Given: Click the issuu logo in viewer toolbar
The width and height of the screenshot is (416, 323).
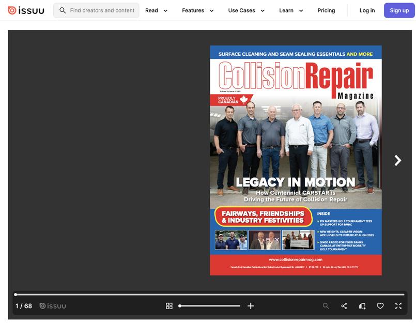Looking at the screenshot, I should point(53,306).
